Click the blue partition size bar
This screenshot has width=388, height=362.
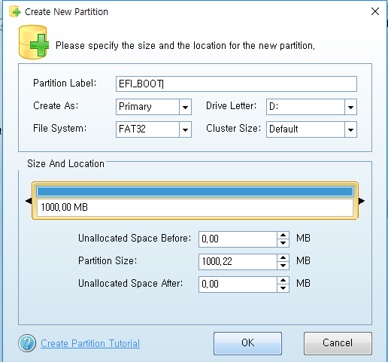point(195,192)
